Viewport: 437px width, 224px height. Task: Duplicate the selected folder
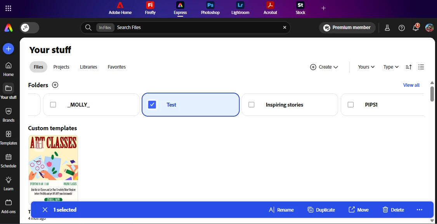tap(321, 210)
